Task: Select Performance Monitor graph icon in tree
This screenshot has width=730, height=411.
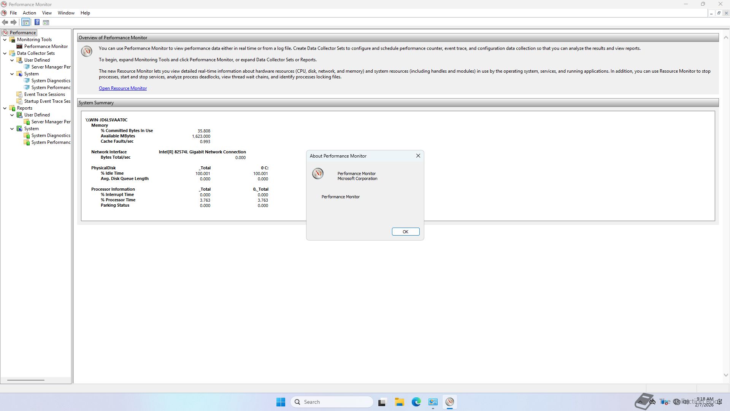Action: 19,46
